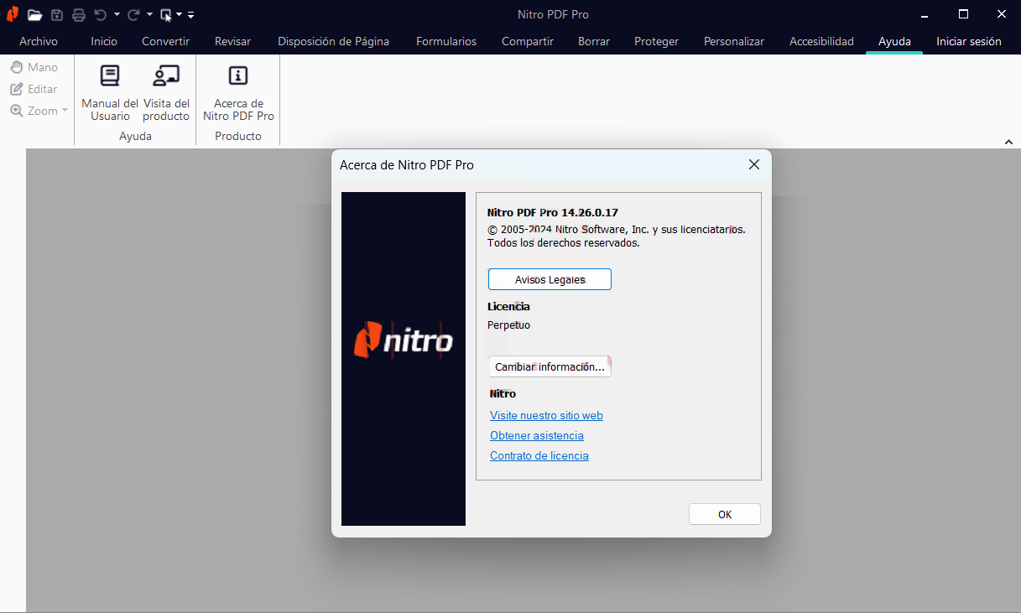This screenshot has height=613, width=1021.
Task: Switch to the Revisar tab
Action: [232, 41]
